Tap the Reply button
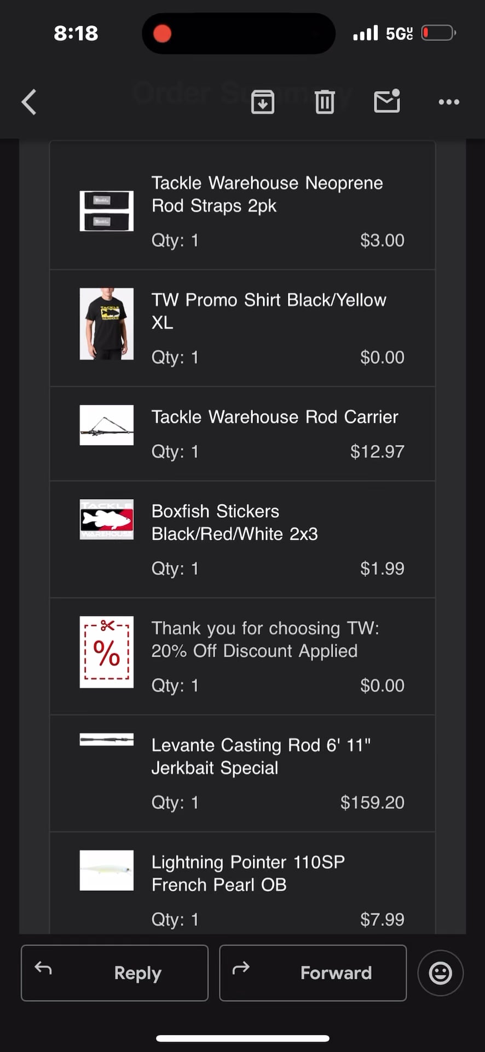The image size is (485, 1052). [115, 973]
